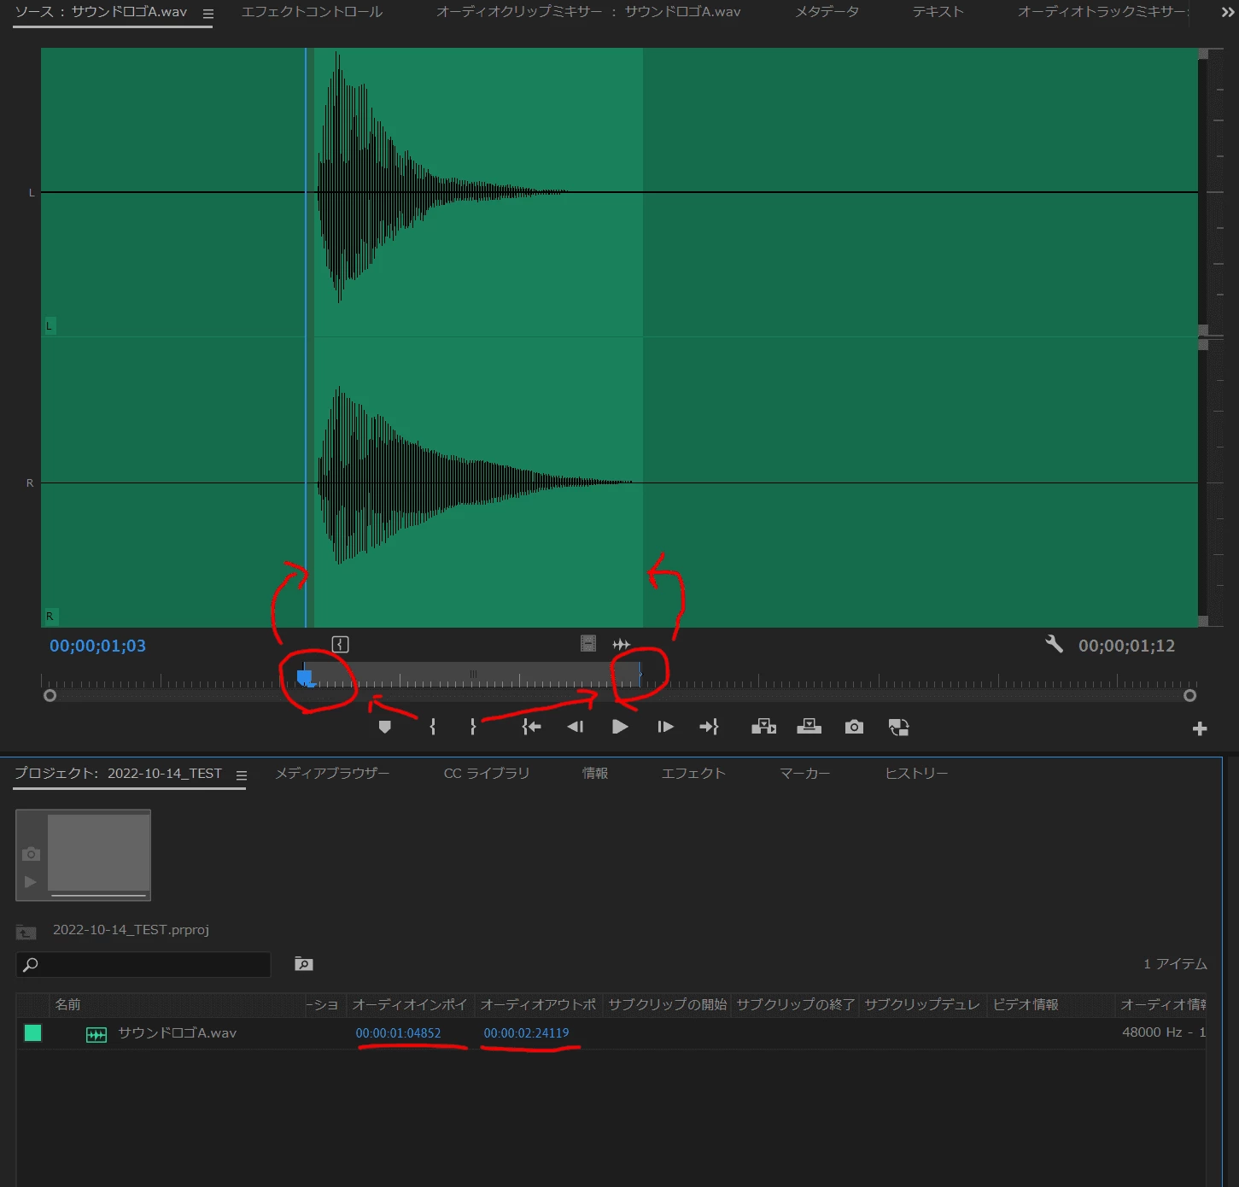
Task: Step back one frame
Action: pyautogui.click(x=575, y=727)
